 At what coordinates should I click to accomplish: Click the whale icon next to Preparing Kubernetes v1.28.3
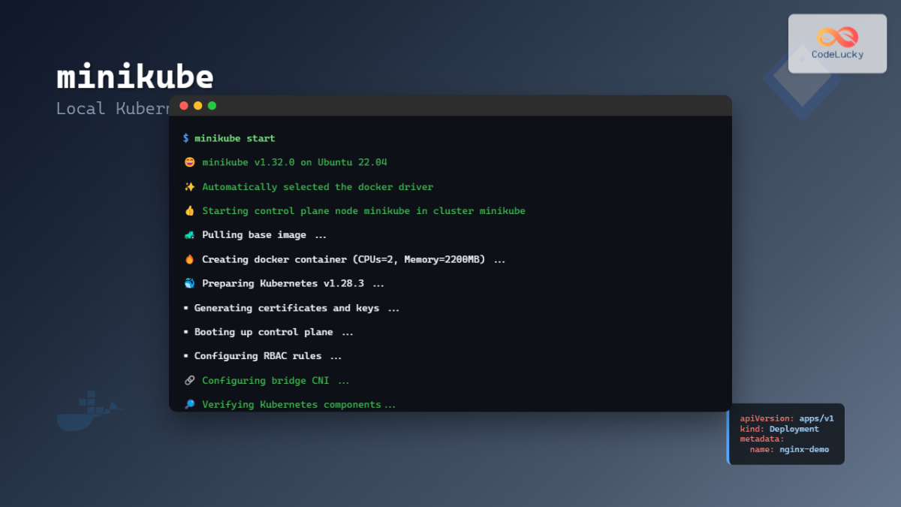pos(188,283)
